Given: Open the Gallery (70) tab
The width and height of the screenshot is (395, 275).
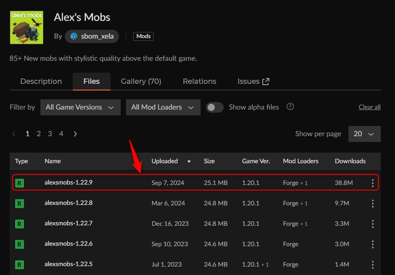Looking at the screenshot, I should click(141, 81).
